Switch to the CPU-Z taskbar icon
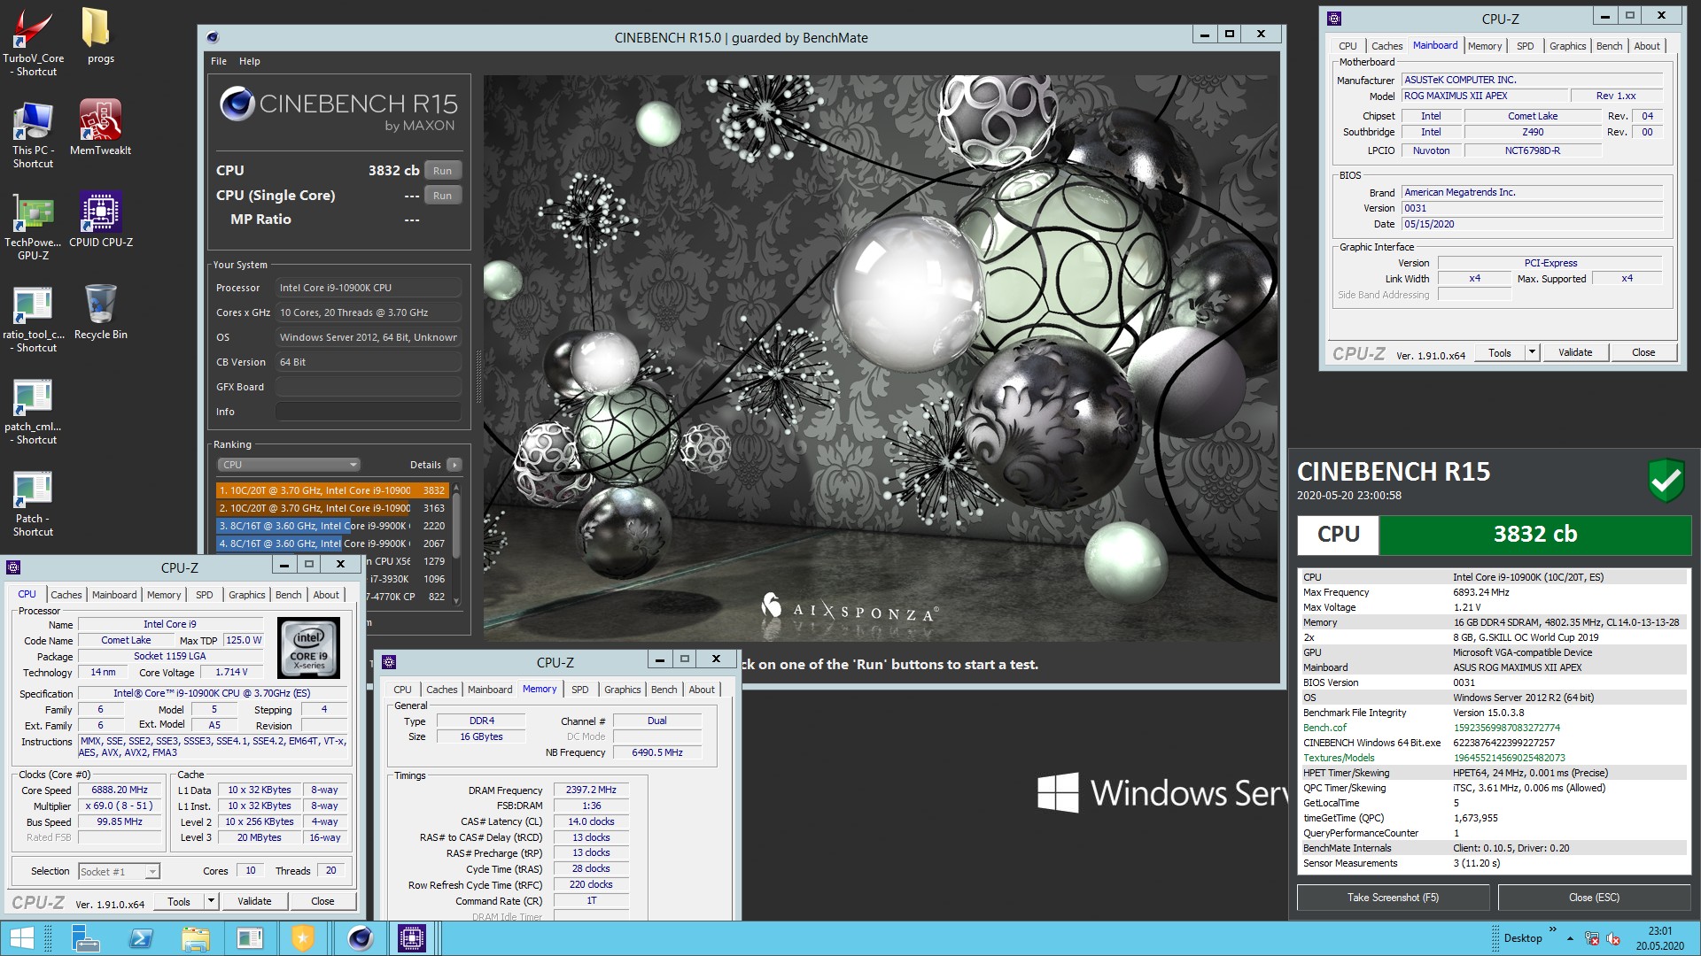The image size is (1701, 956). pos(412,938)
